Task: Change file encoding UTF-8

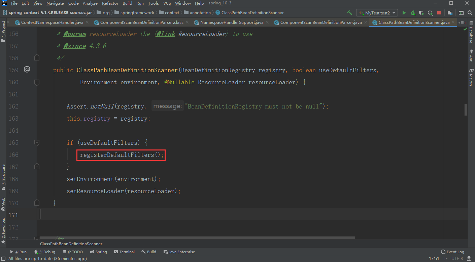Action: (457, 259)
